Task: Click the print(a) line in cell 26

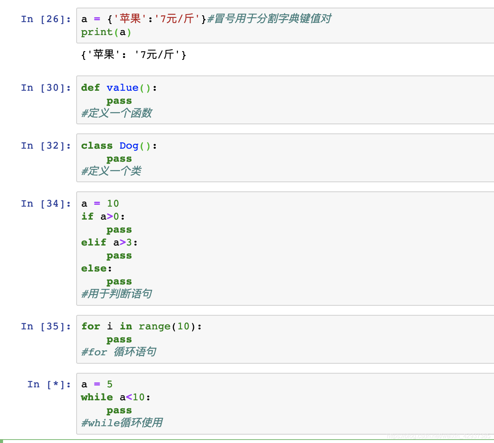Action: [106, 32]
